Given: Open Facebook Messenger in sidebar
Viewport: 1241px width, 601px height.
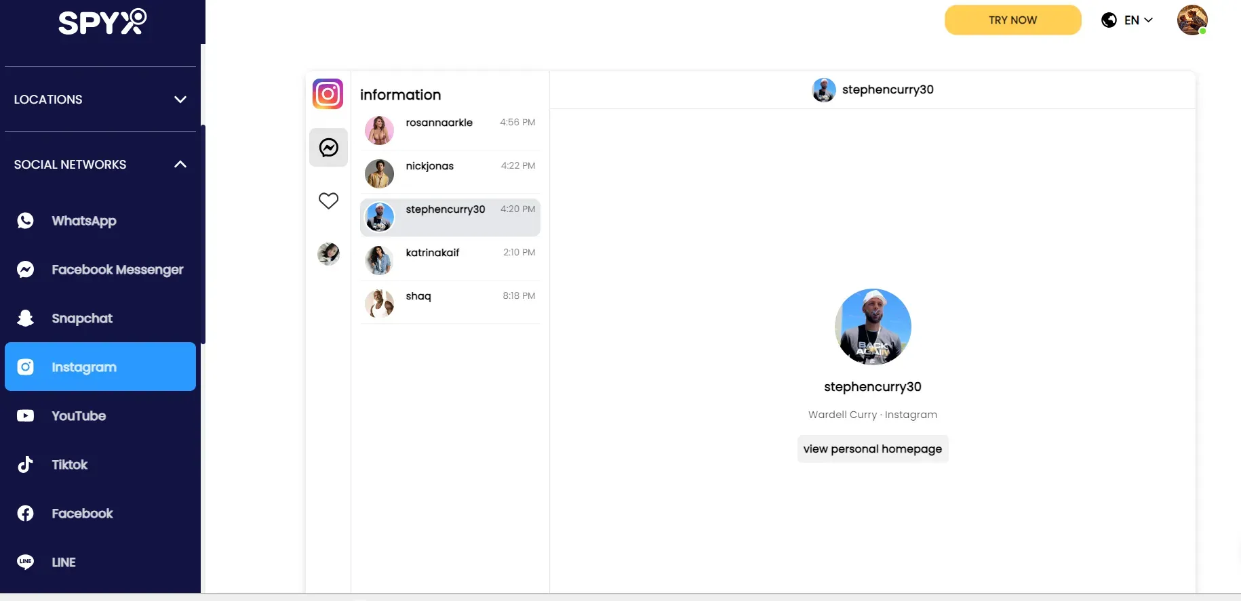Looking at the screenshot, I should pos(100,270).
